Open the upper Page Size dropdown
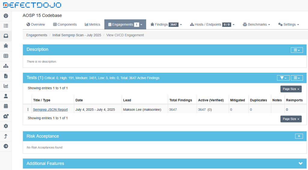Image resolution: width=308 pixels, height=170 pixels. (x=291, y=89)
